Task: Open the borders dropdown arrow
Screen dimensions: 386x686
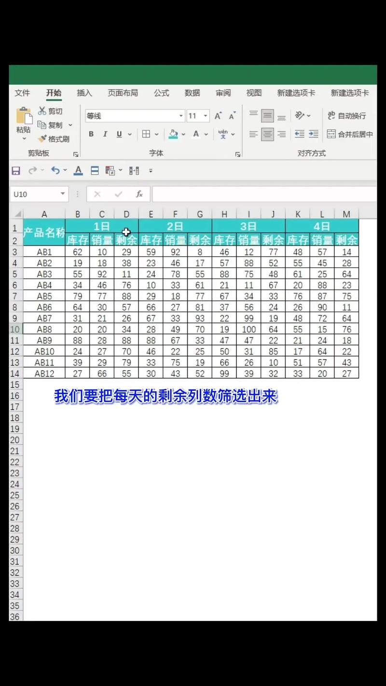Action: (x=156, y=135)
